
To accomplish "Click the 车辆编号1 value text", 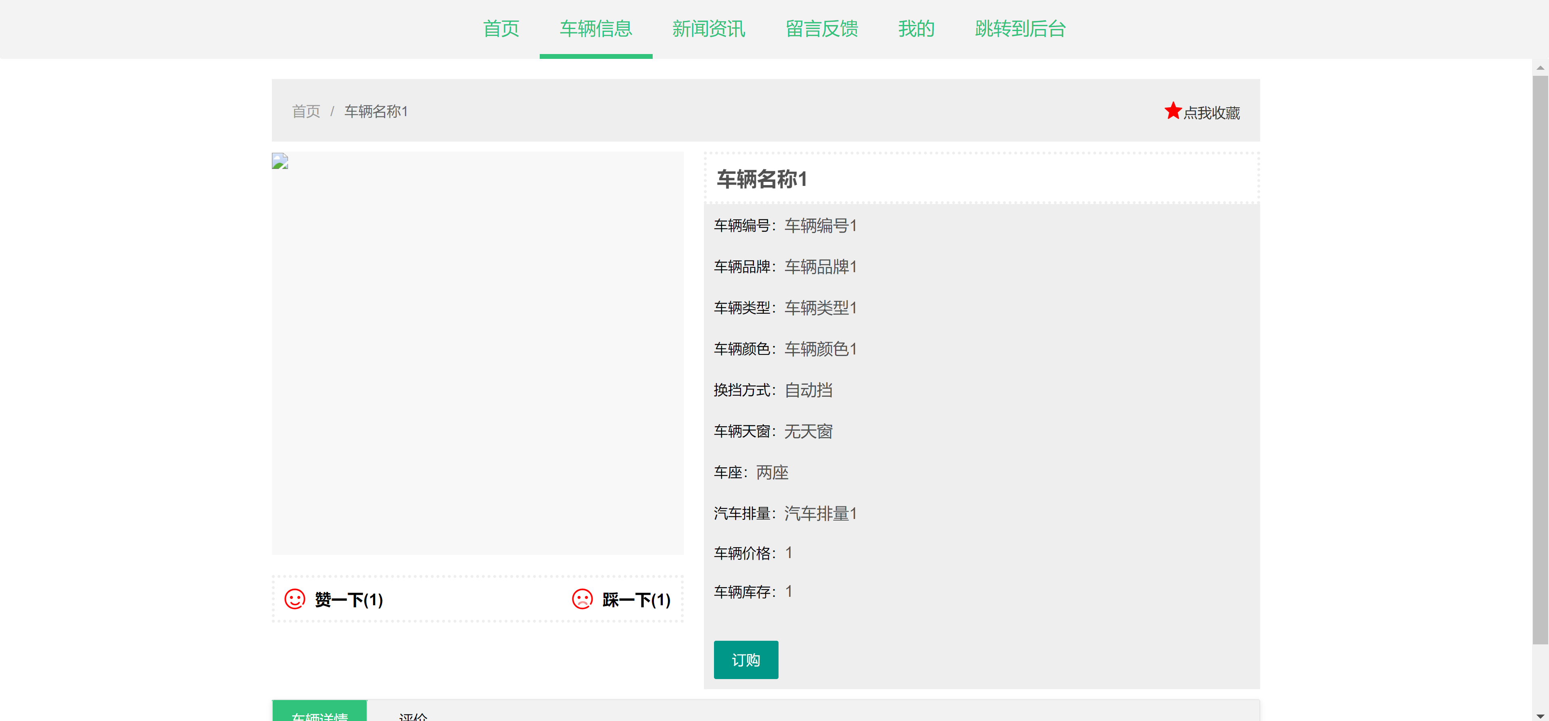I will pyautogui.click(x=821, y=225).
